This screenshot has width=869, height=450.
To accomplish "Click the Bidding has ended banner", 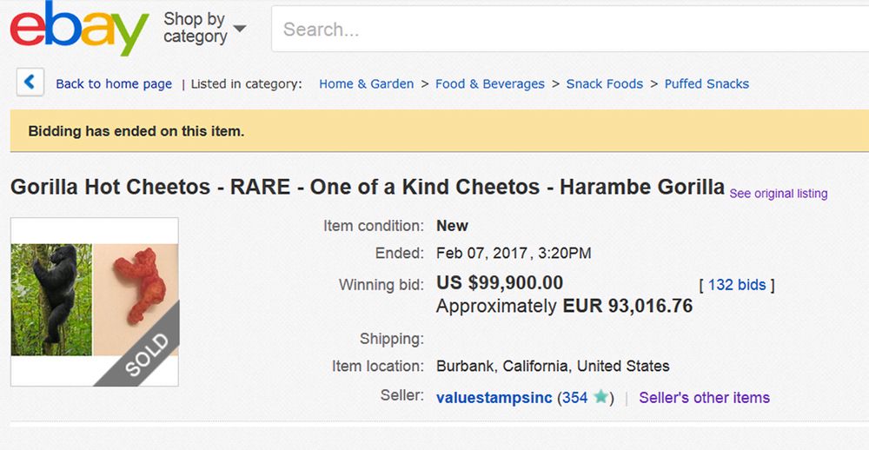I will point(136,132).
